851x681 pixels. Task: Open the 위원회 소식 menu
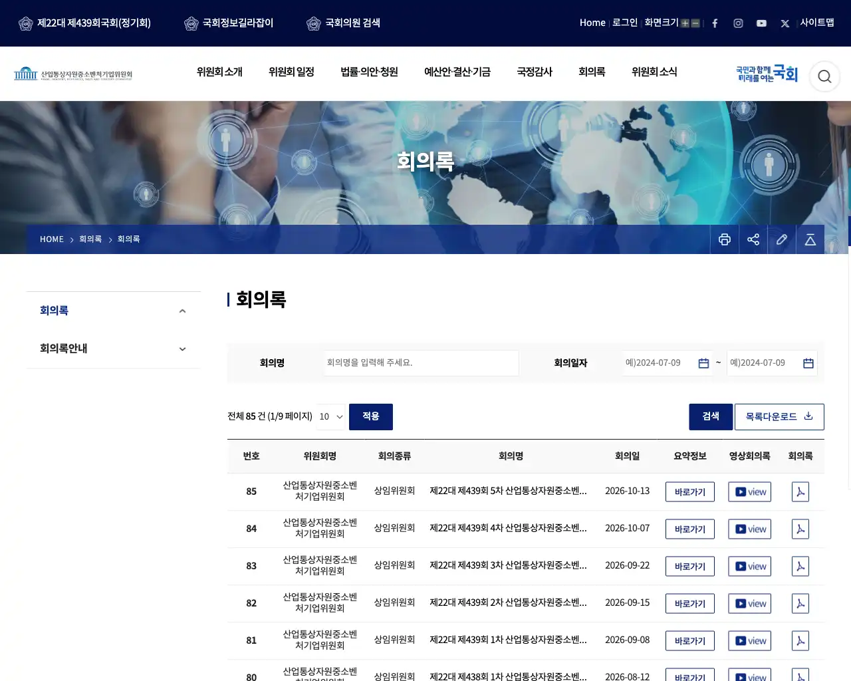point(654,72)
